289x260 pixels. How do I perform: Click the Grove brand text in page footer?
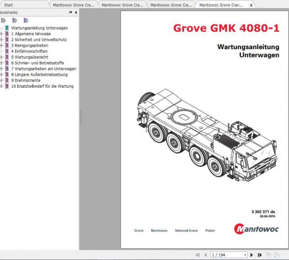click(139, 231)
